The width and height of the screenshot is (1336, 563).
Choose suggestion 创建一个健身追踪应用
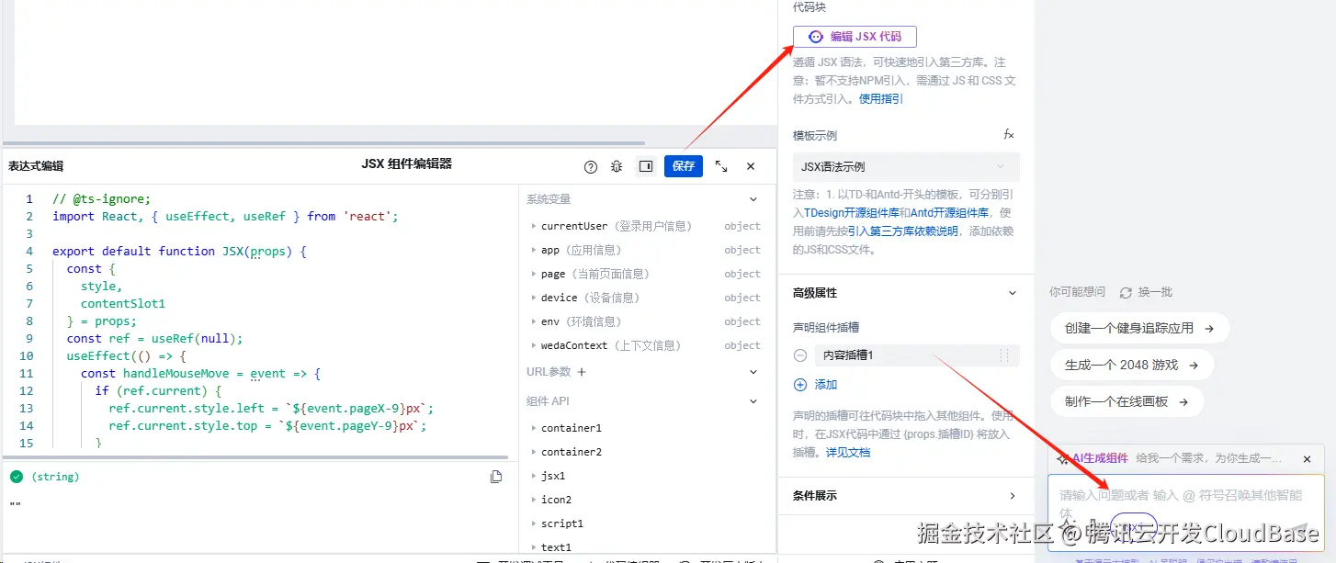pos(1139,328)
